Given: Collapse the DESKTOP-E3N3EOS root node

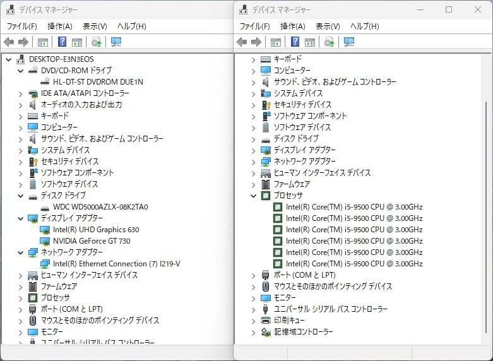Looking at the screenshot, I should click(8, 59).
